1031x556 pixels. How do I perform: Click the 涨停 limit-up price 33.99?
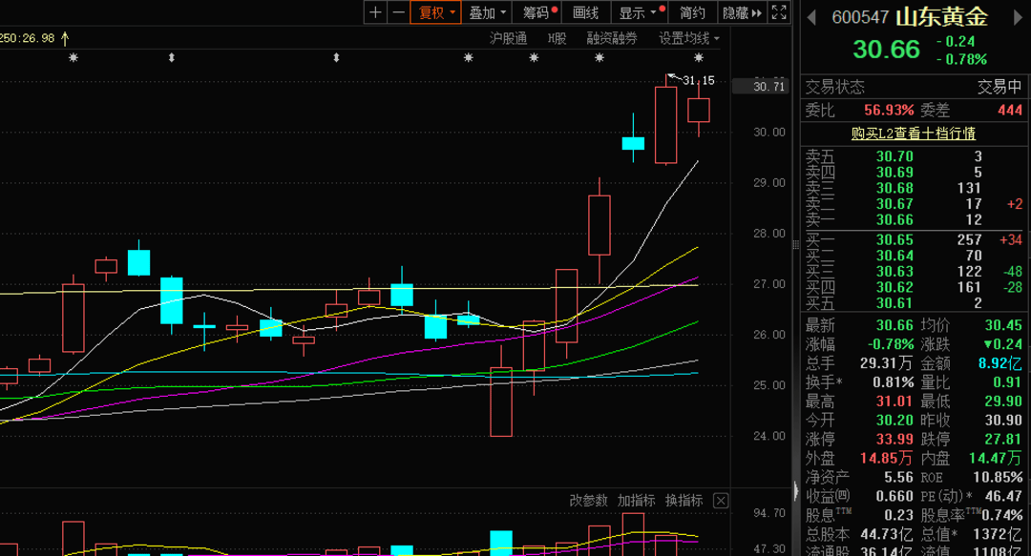point(894,439)
